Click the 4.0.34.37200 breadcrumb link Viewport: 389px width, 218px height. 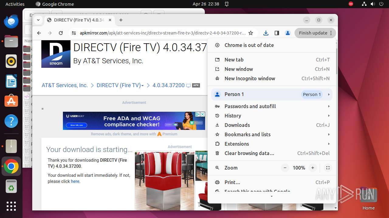point(168,85)
